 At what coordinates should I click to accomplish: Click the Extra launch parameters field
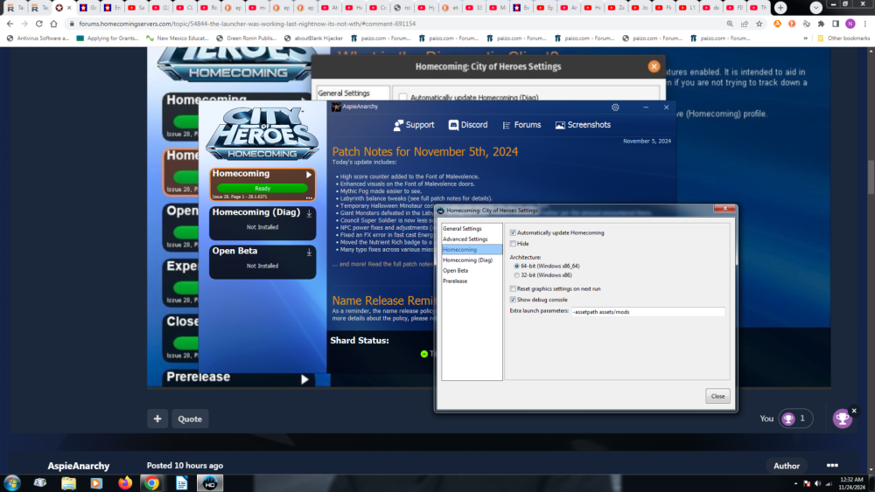click(x=647, y=312)
